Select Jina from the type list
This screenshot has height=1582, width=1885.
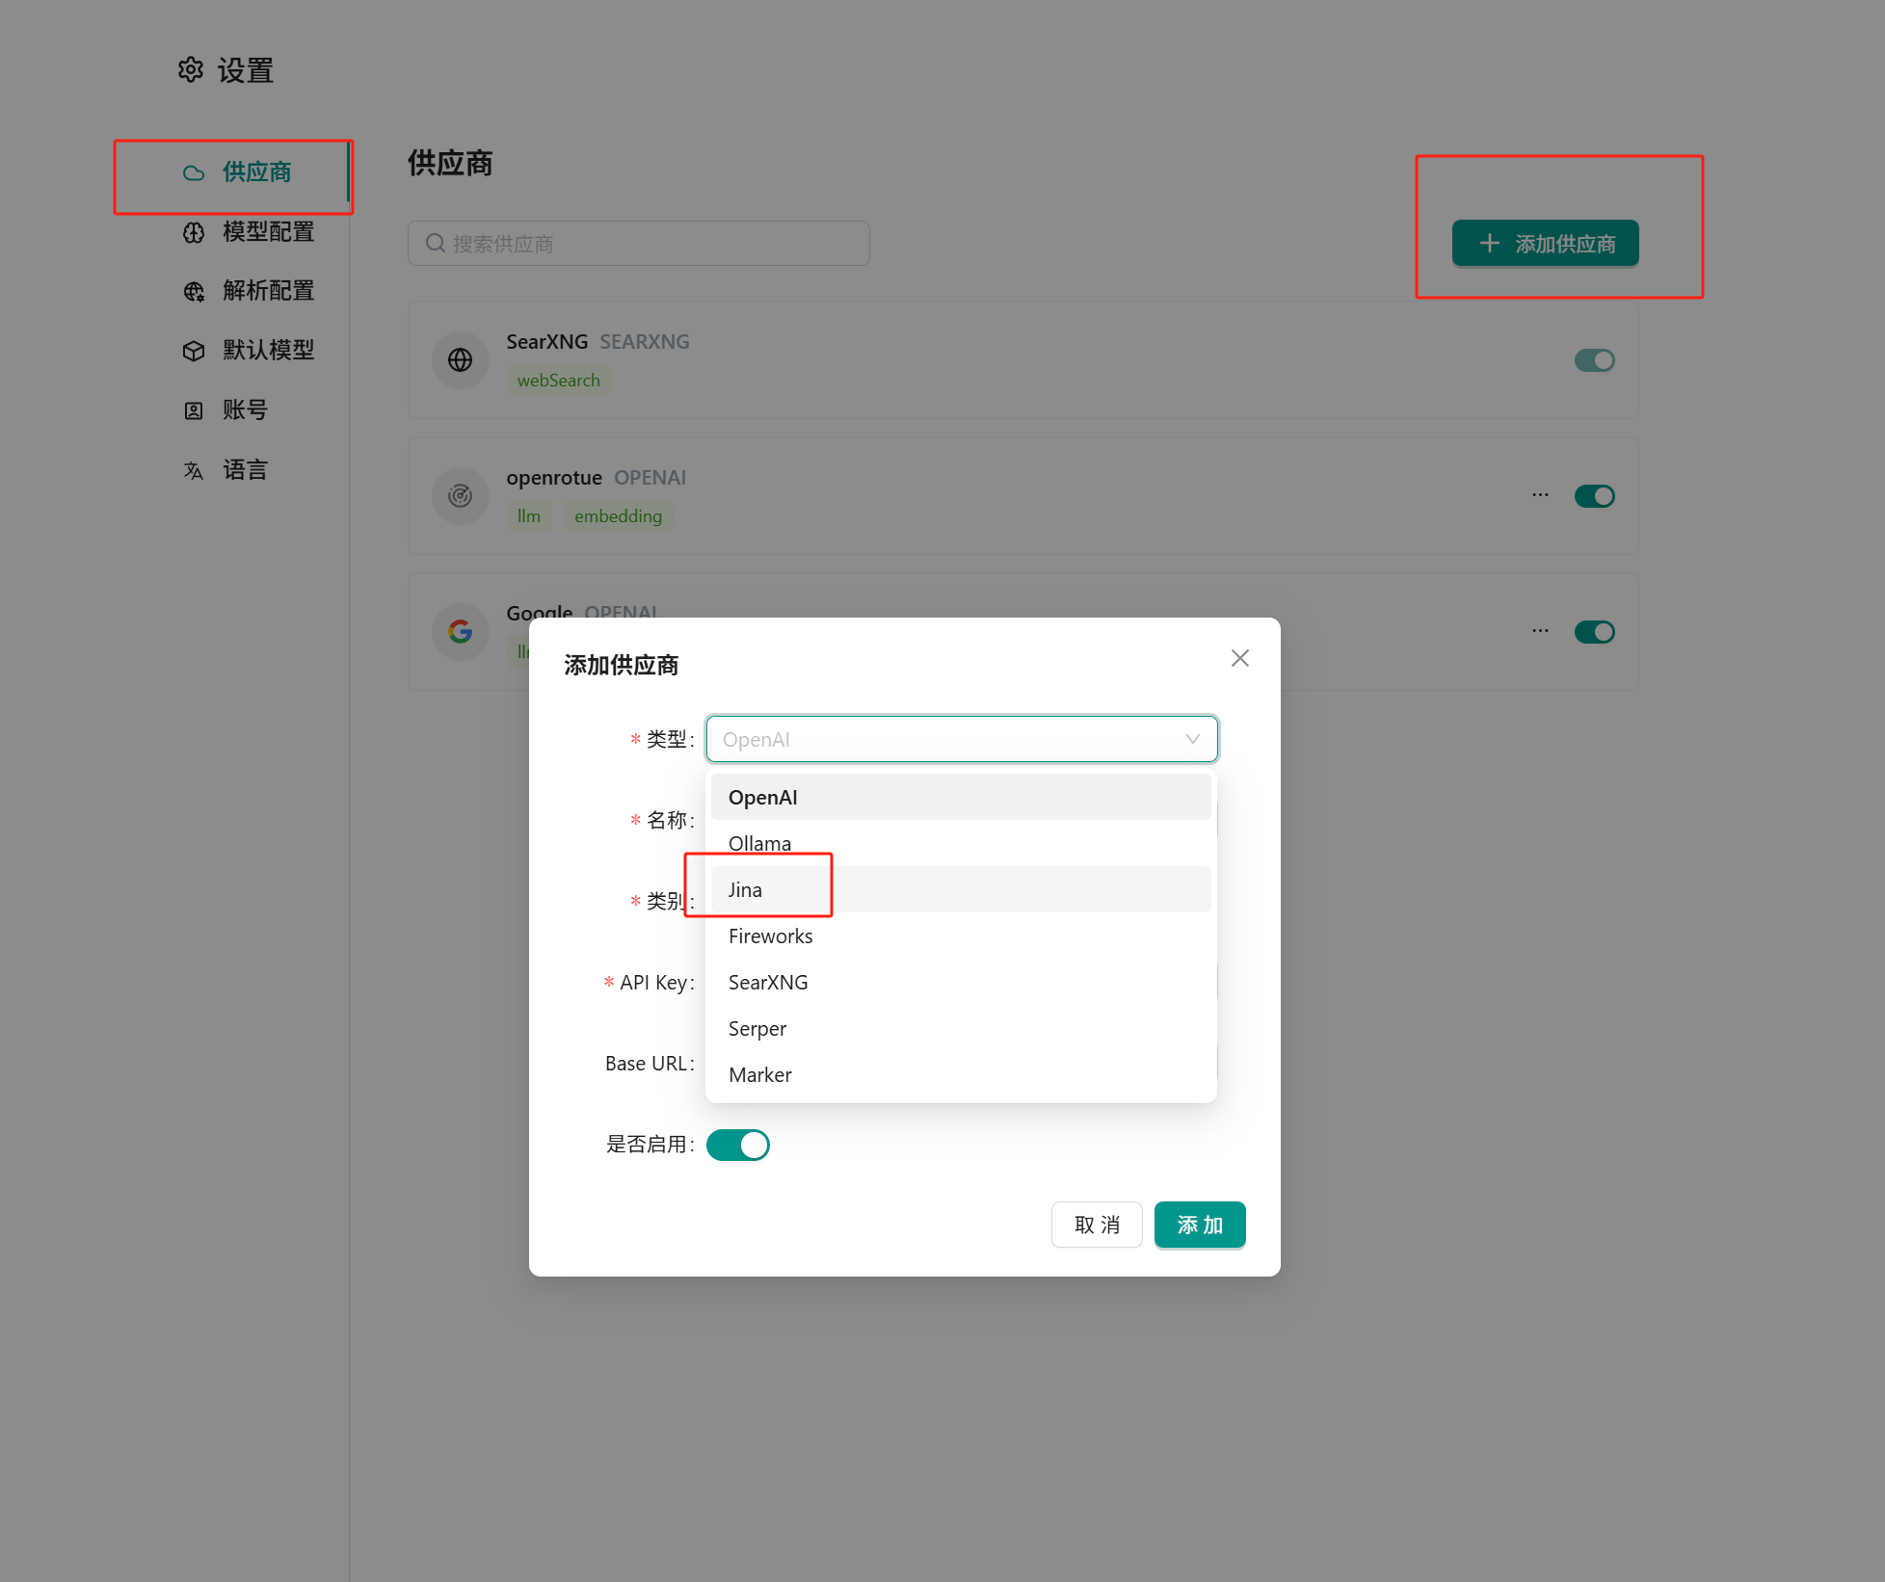(745, 889)
